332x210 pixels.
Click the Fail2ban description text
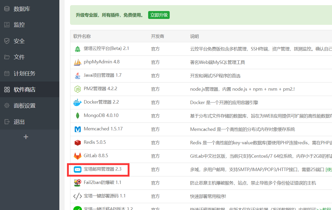[x=253, y=183]
